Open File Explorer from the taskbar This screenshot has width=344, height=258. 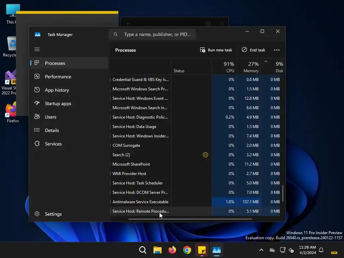point(157,250)
